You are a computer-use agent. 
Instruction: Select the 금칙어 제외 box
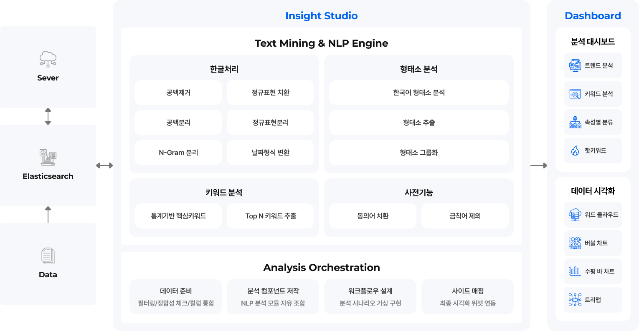point(465,216)
